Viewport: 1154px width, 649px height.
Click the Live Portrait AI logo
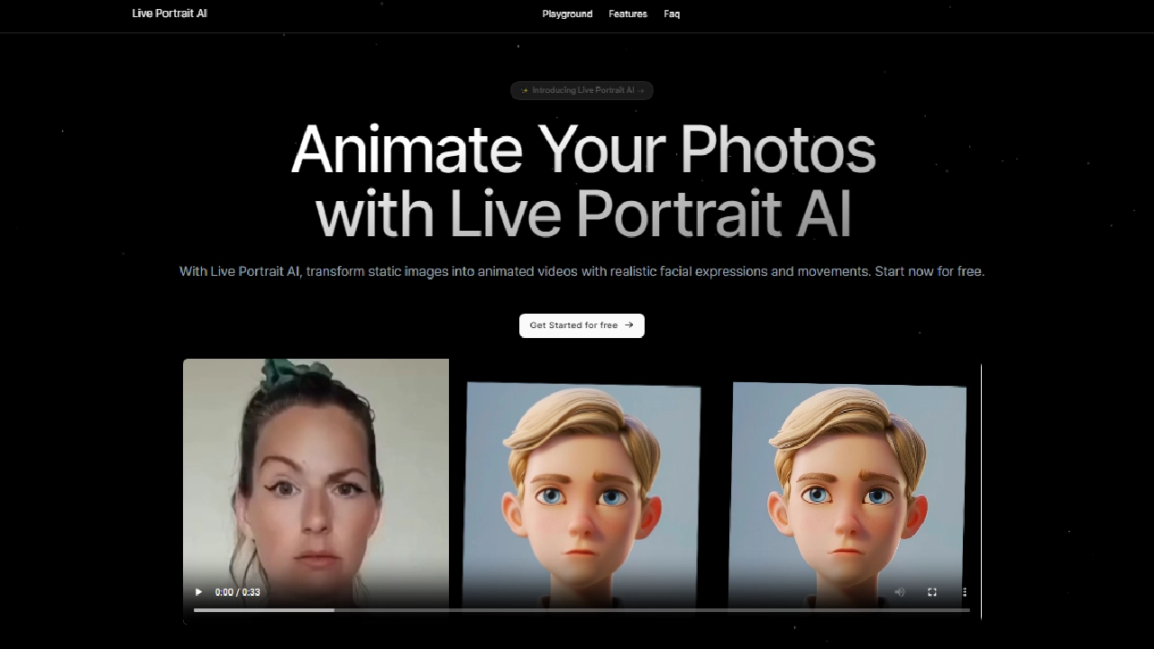click(x=169, y=13)
